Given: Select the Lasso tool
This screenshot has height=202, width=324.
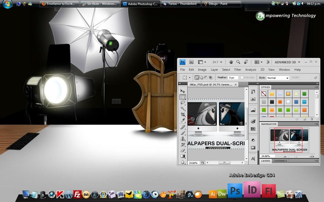Looking at the screenshot, I should click(183, 103).
